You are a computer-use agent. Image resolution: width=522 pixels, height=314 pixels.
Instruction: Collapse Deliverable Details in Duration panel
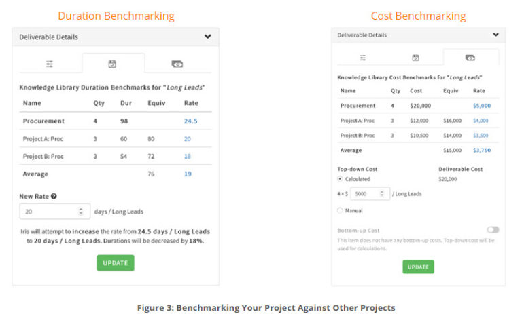[x=207, y=37]
